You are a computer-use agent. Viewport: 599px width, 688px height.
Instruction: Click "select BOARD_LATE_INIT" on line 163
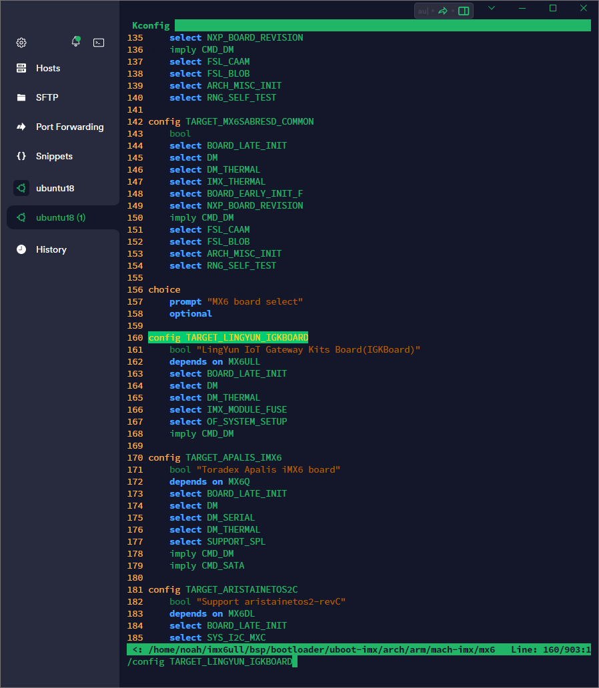(228, 373)
